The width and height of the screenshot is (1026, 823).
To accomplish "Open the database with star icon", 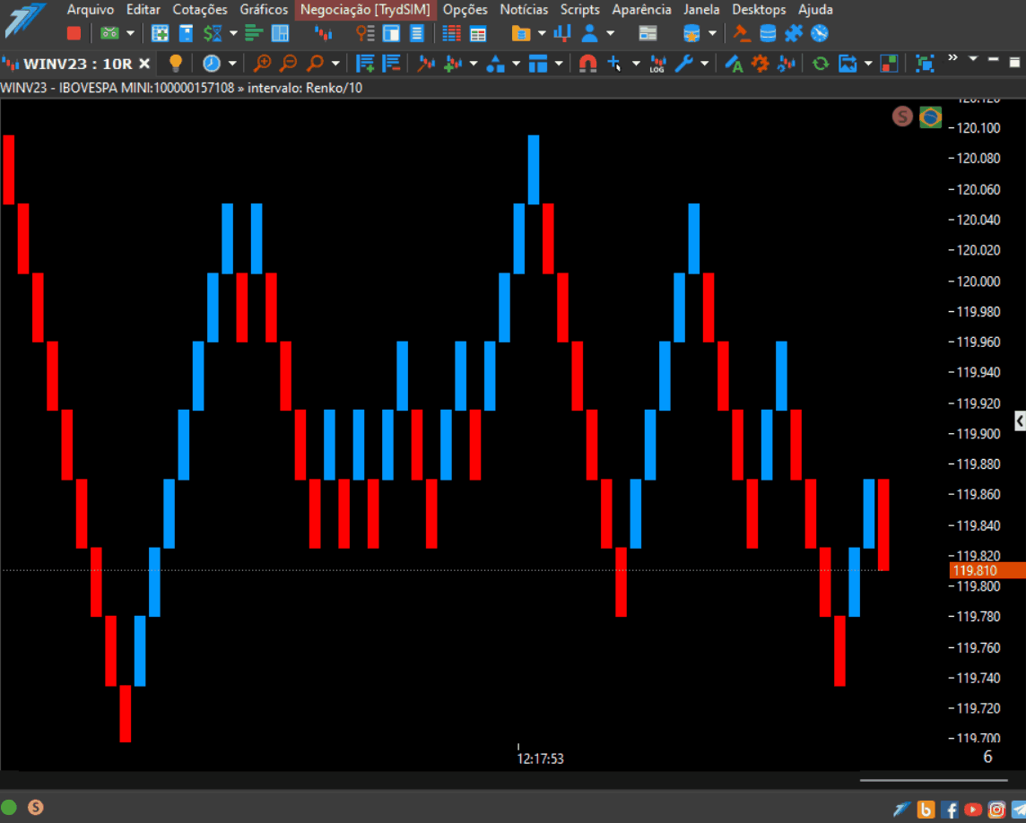I will pos(691,32).
